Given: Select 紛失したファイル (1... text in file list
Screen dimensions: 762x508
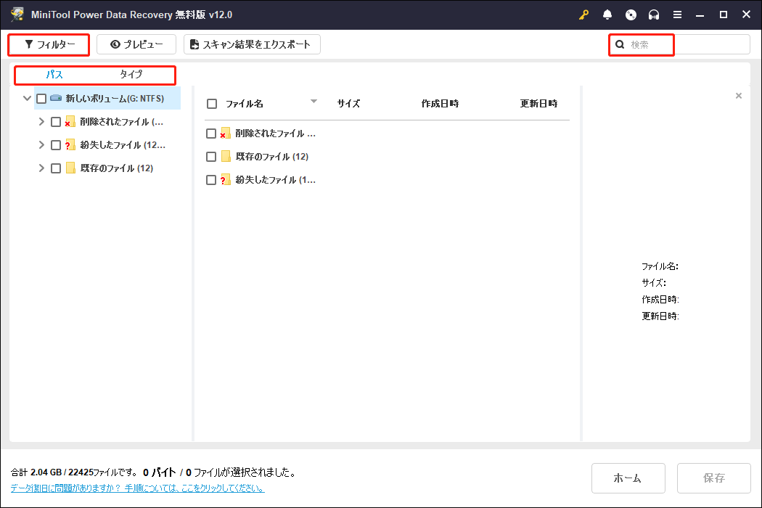Looking at the screenshot, I should (276, 180).
